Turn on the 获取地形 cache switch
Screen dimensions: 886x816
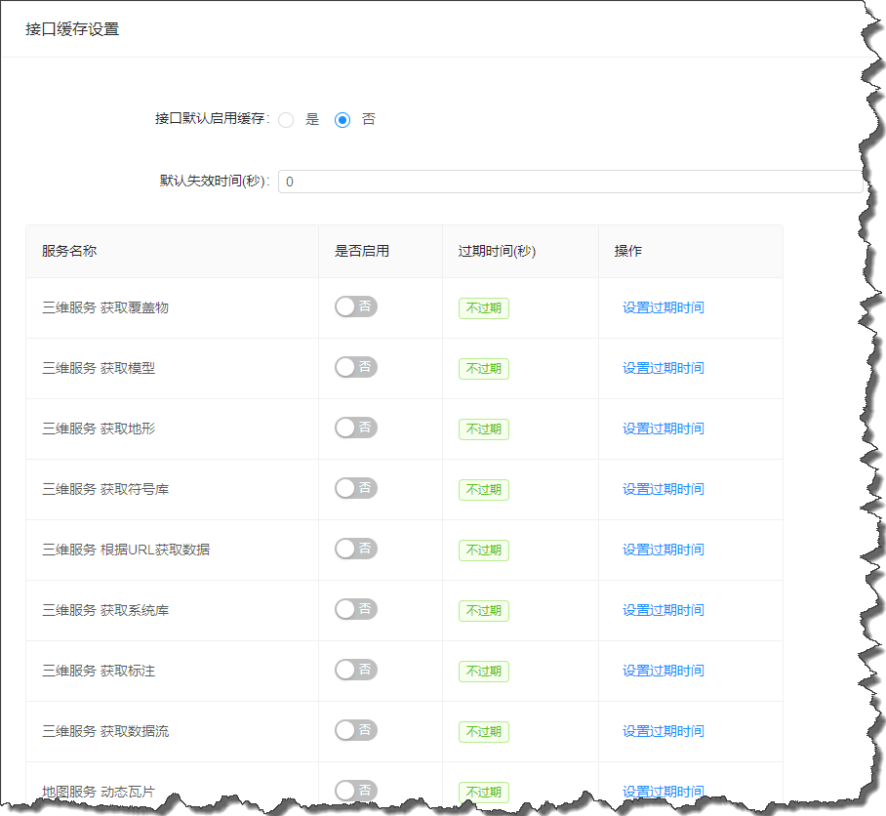[x=355, y=428]
